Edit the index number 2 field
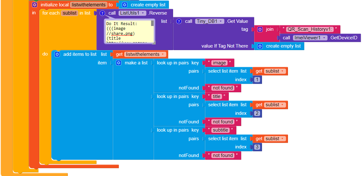This screenshot has width=362, height=176. pos(257,113)
